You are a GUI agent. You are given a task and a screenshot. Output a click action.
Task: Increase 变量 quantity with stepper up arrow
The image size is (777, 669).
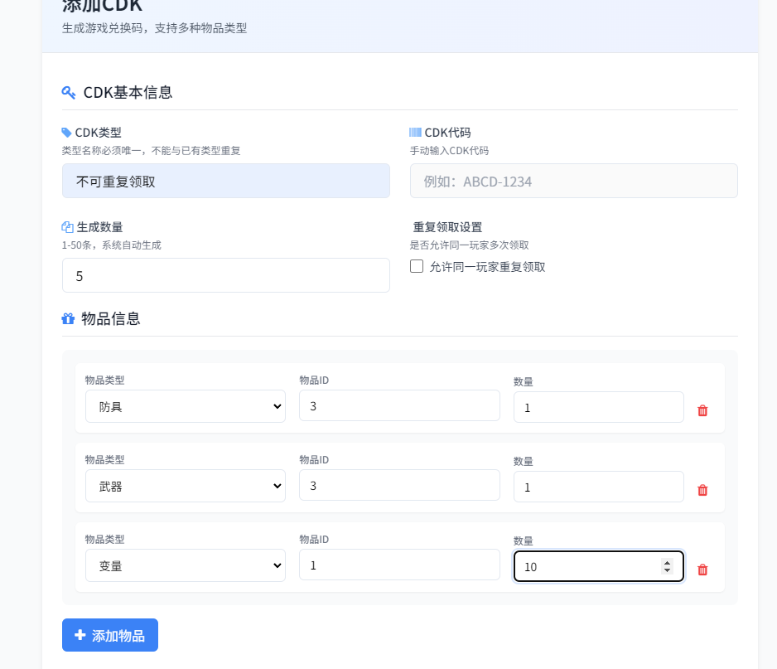point(667,563)
